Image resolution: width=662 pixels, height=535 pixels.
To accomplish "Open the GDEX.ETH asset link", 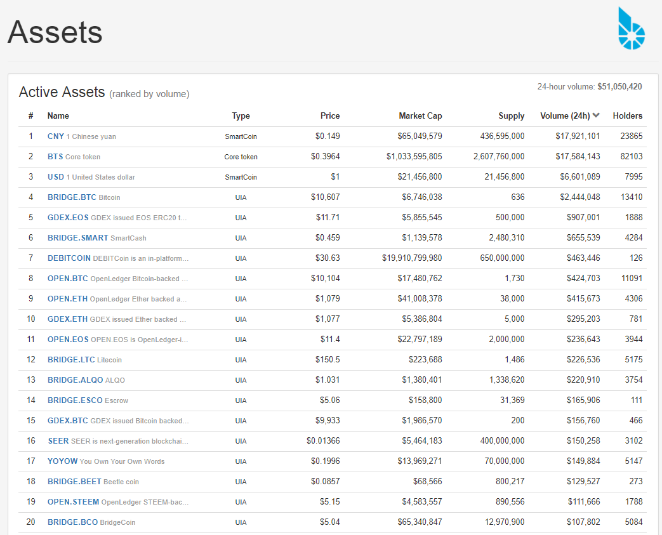I will click(x=67, y=319).
